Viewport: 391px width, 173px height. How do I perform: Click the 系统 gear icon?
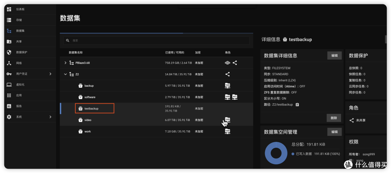coord(9,117)
